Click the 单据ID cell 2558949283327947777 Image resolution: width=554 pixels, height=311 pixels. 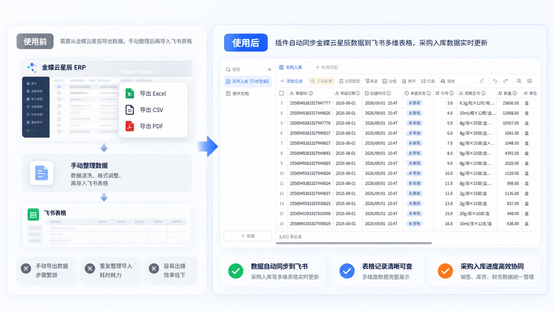310,103
